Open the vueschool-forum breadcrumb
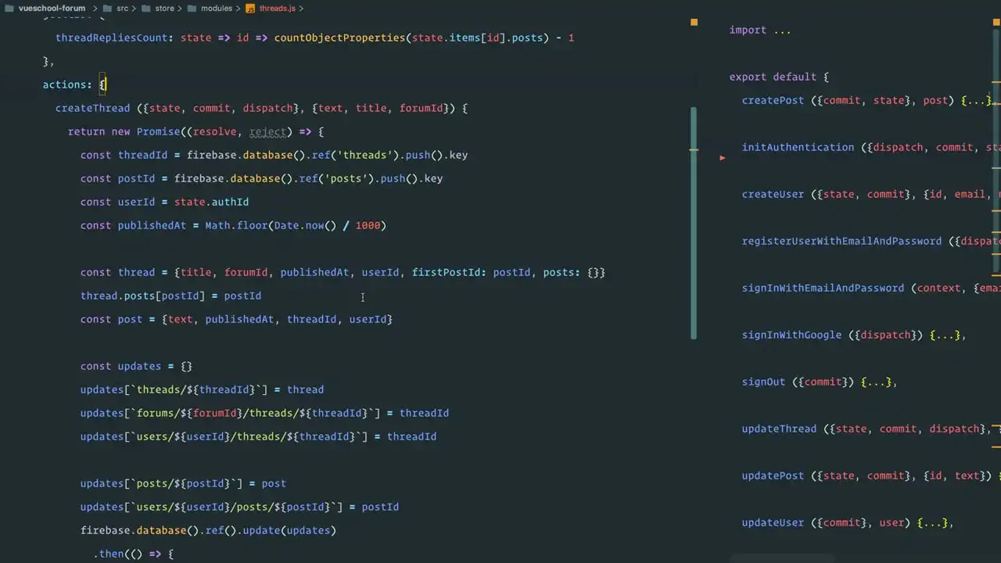This screenshot has height=563, width=1001. (52, 8)
